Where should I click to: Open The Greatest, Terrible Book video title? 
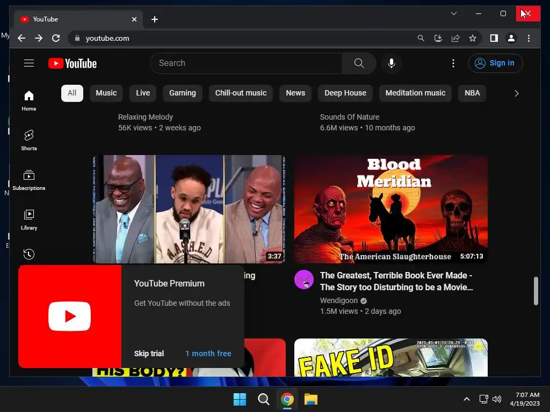click(x=396, y=281)
